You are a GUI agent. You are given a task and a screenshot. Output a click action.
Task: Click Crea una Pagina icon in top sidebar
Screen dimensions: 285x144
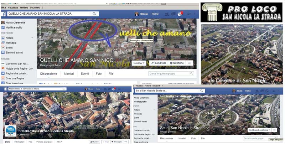tap(3, 78)
